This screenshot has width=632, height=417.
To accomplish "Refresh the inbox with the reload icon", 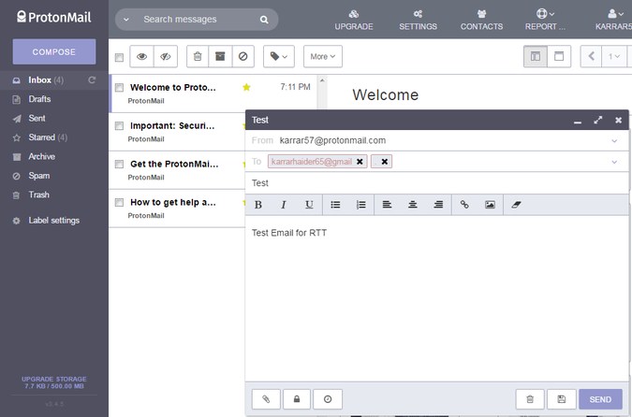I will [x=92, y=80].
